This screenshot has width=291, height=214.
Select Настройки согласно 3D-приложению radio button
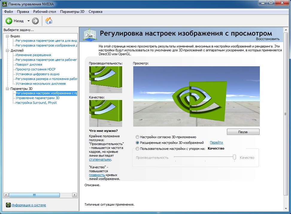click(x=137, y=137)
